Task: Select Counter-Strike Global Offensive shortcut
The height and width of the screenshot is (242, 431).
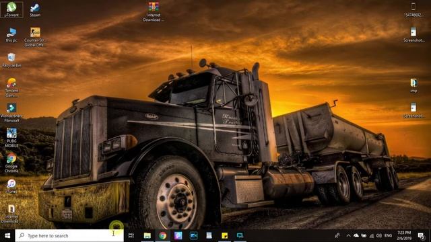Action: tap(35, 37)
